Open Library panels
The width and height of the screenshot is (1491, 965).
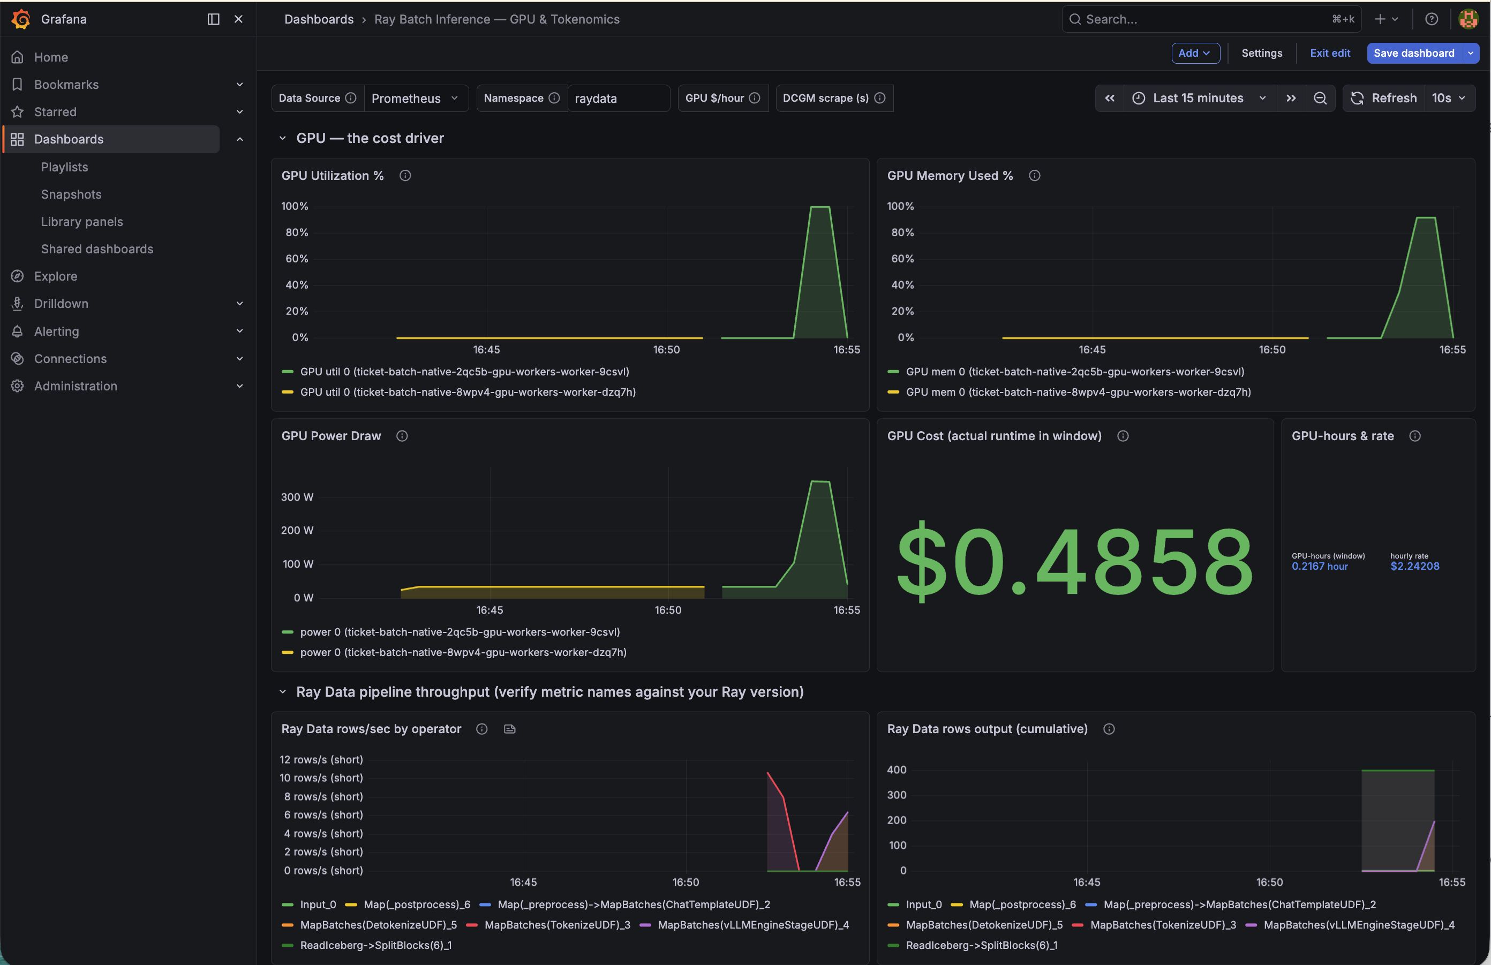(82, 222)
